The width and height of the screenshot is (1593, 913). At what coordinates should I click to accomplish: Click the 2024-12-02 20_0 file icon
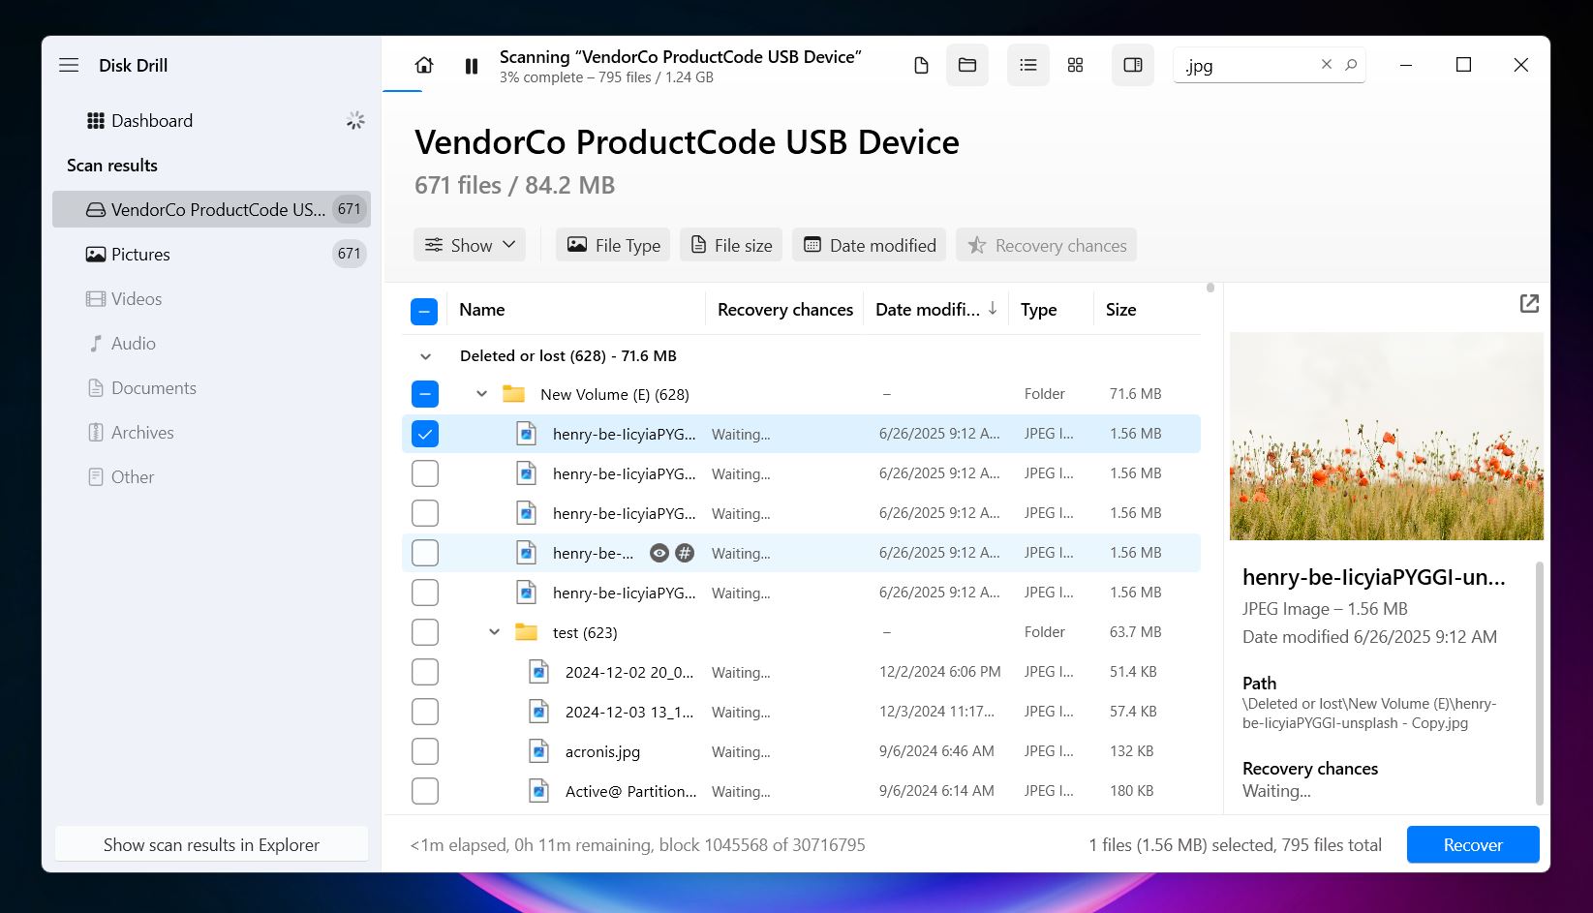[538, 672]
